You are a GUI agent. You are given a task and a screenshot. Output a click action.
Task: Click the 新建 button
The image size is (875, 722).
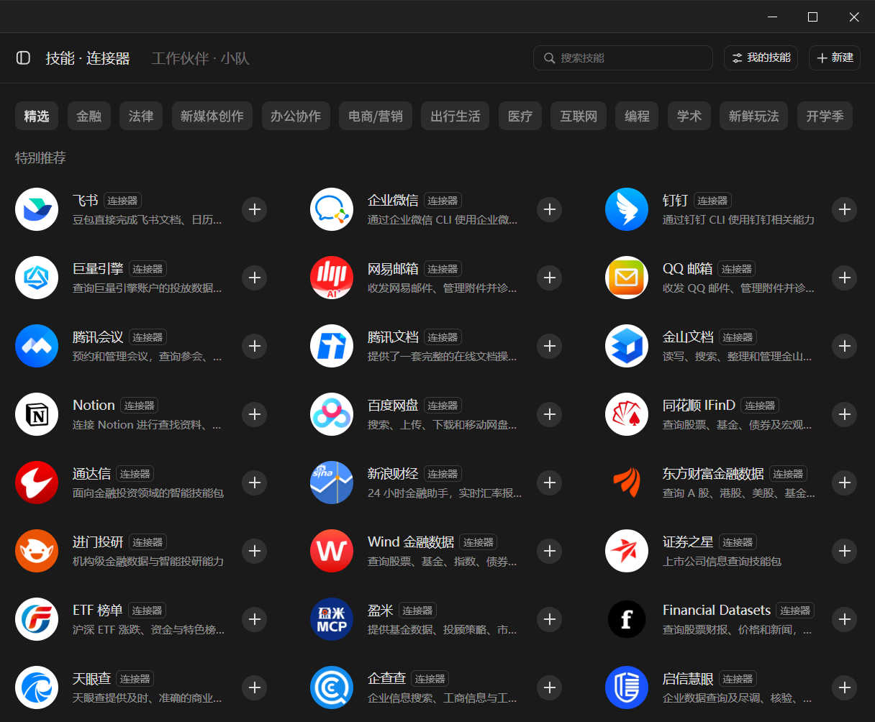(x=835, y=58)
